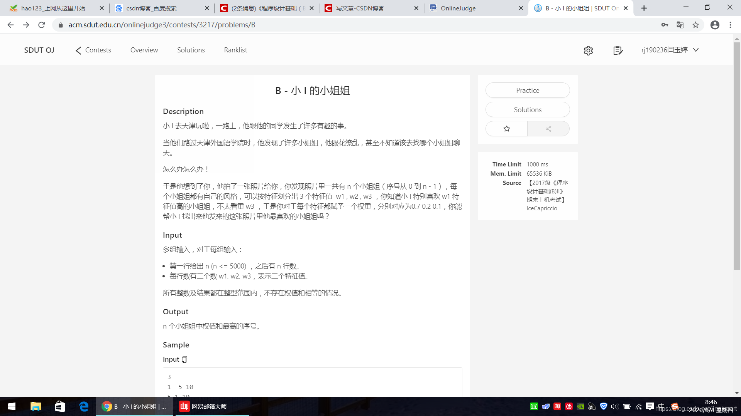Open the notification center icon in tray
Screen dimensions: 741x416
pos(650,407)
